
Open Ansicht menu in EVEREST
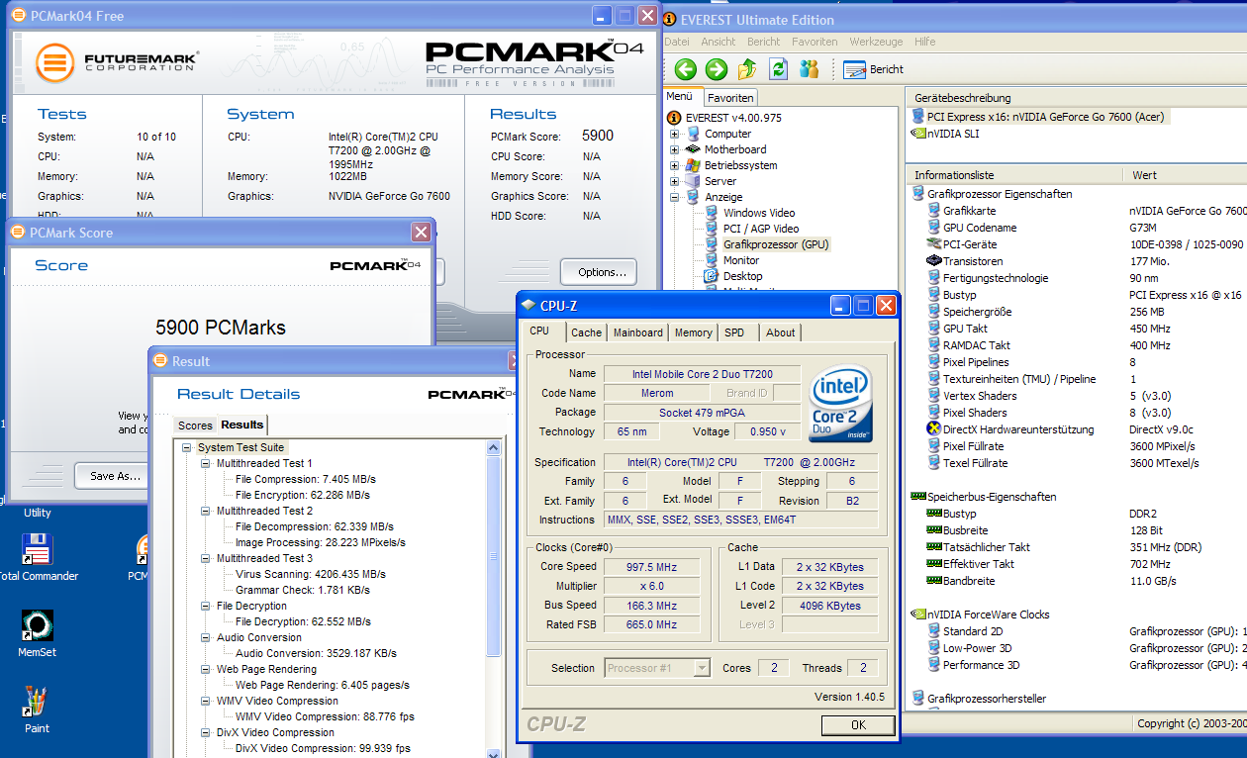pyautogui.click(x=719, y=42)
